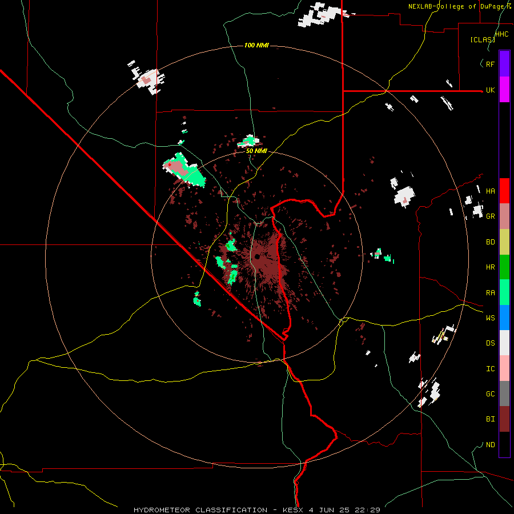Click the large pink and green storm cell

click(184, 170)
